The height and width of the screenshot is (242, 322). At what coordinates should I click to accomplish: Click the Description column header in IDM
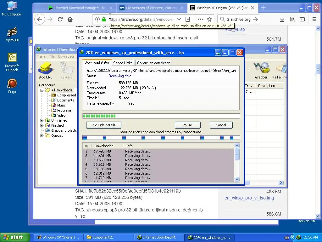click(270, 86)
